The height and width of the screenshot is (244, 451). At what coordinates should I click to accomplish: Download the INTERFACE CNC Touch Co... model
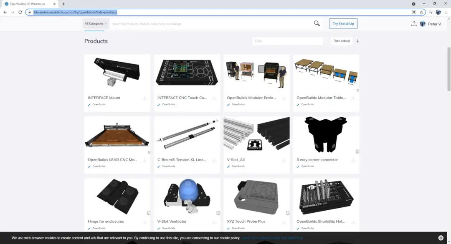pos(214,98)
